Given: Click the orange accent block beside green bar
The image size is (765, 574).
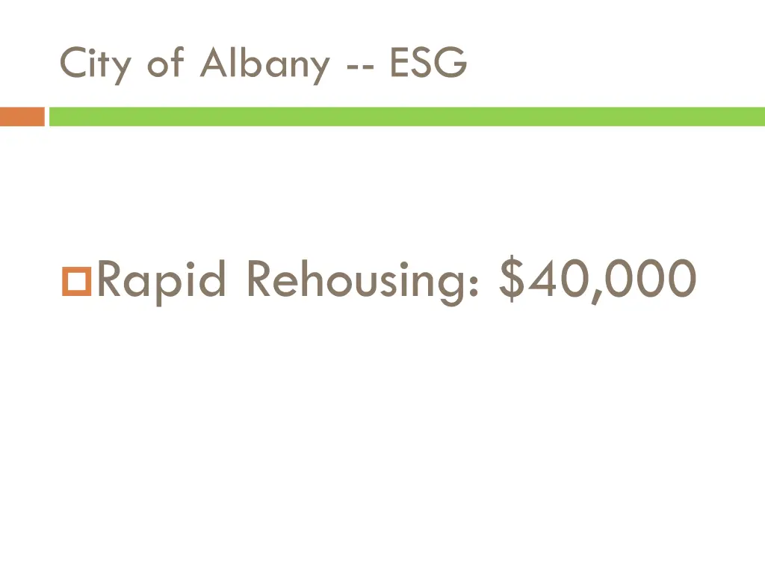Looking at the screenshot, I should [x=22, y=117].
